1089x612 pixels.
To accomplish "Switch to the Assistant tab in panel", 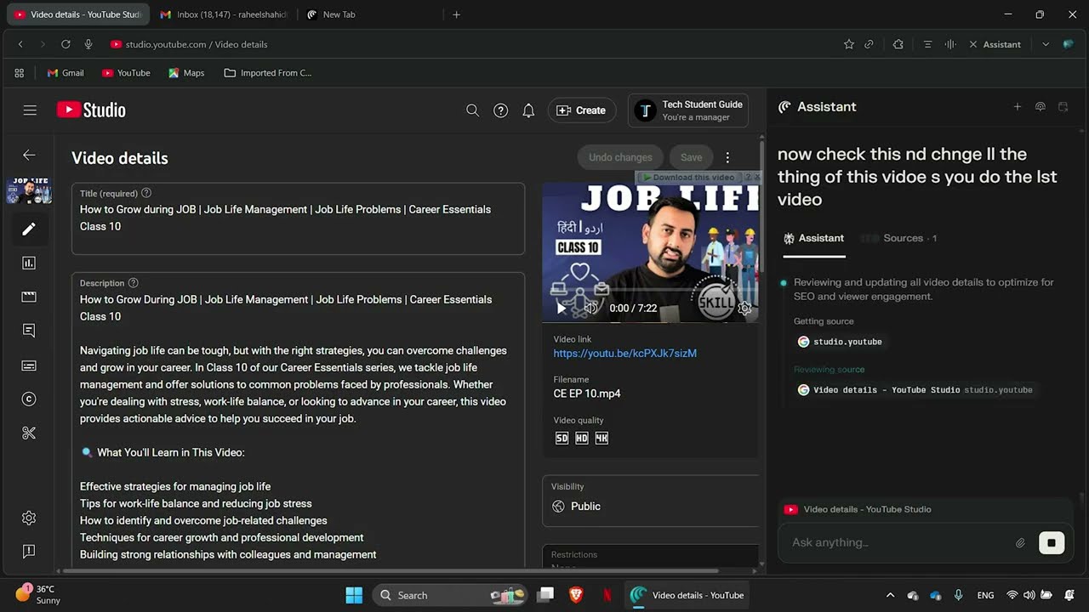I will [814, 238].
